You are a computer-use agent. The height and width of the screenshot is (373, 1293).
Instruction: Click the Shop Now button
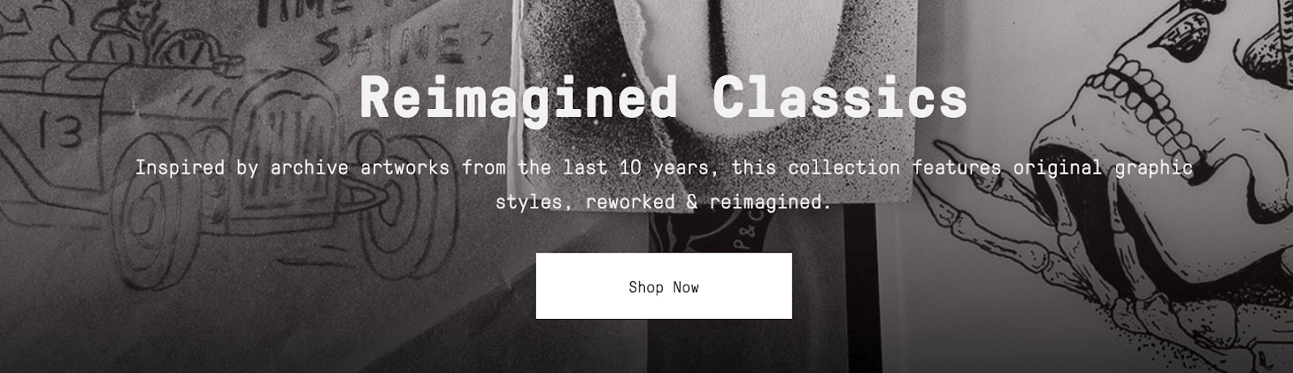pos(663,286)
